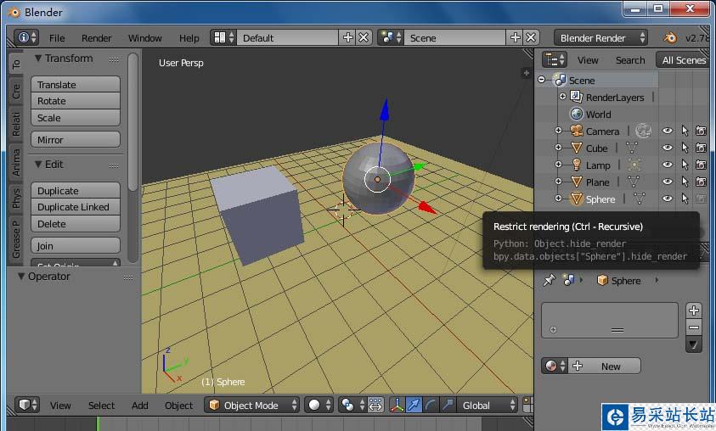Open the outliner Search menu
The width and height of the screenshot is (716, 431).
pyautogui.click(x=629, y=60)
